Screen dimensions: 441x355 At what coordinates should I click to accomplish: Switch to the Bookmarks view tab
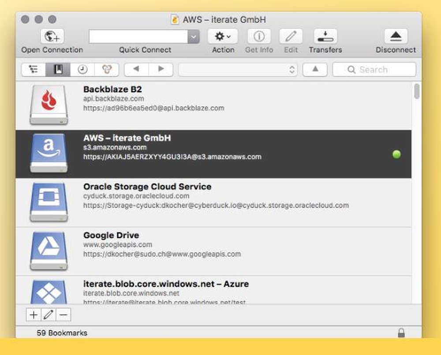[x=58, y=70]
